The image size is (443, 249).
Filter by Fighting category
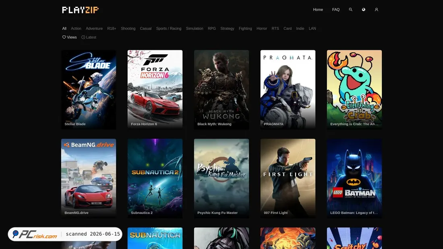click(x=245, y=29)
